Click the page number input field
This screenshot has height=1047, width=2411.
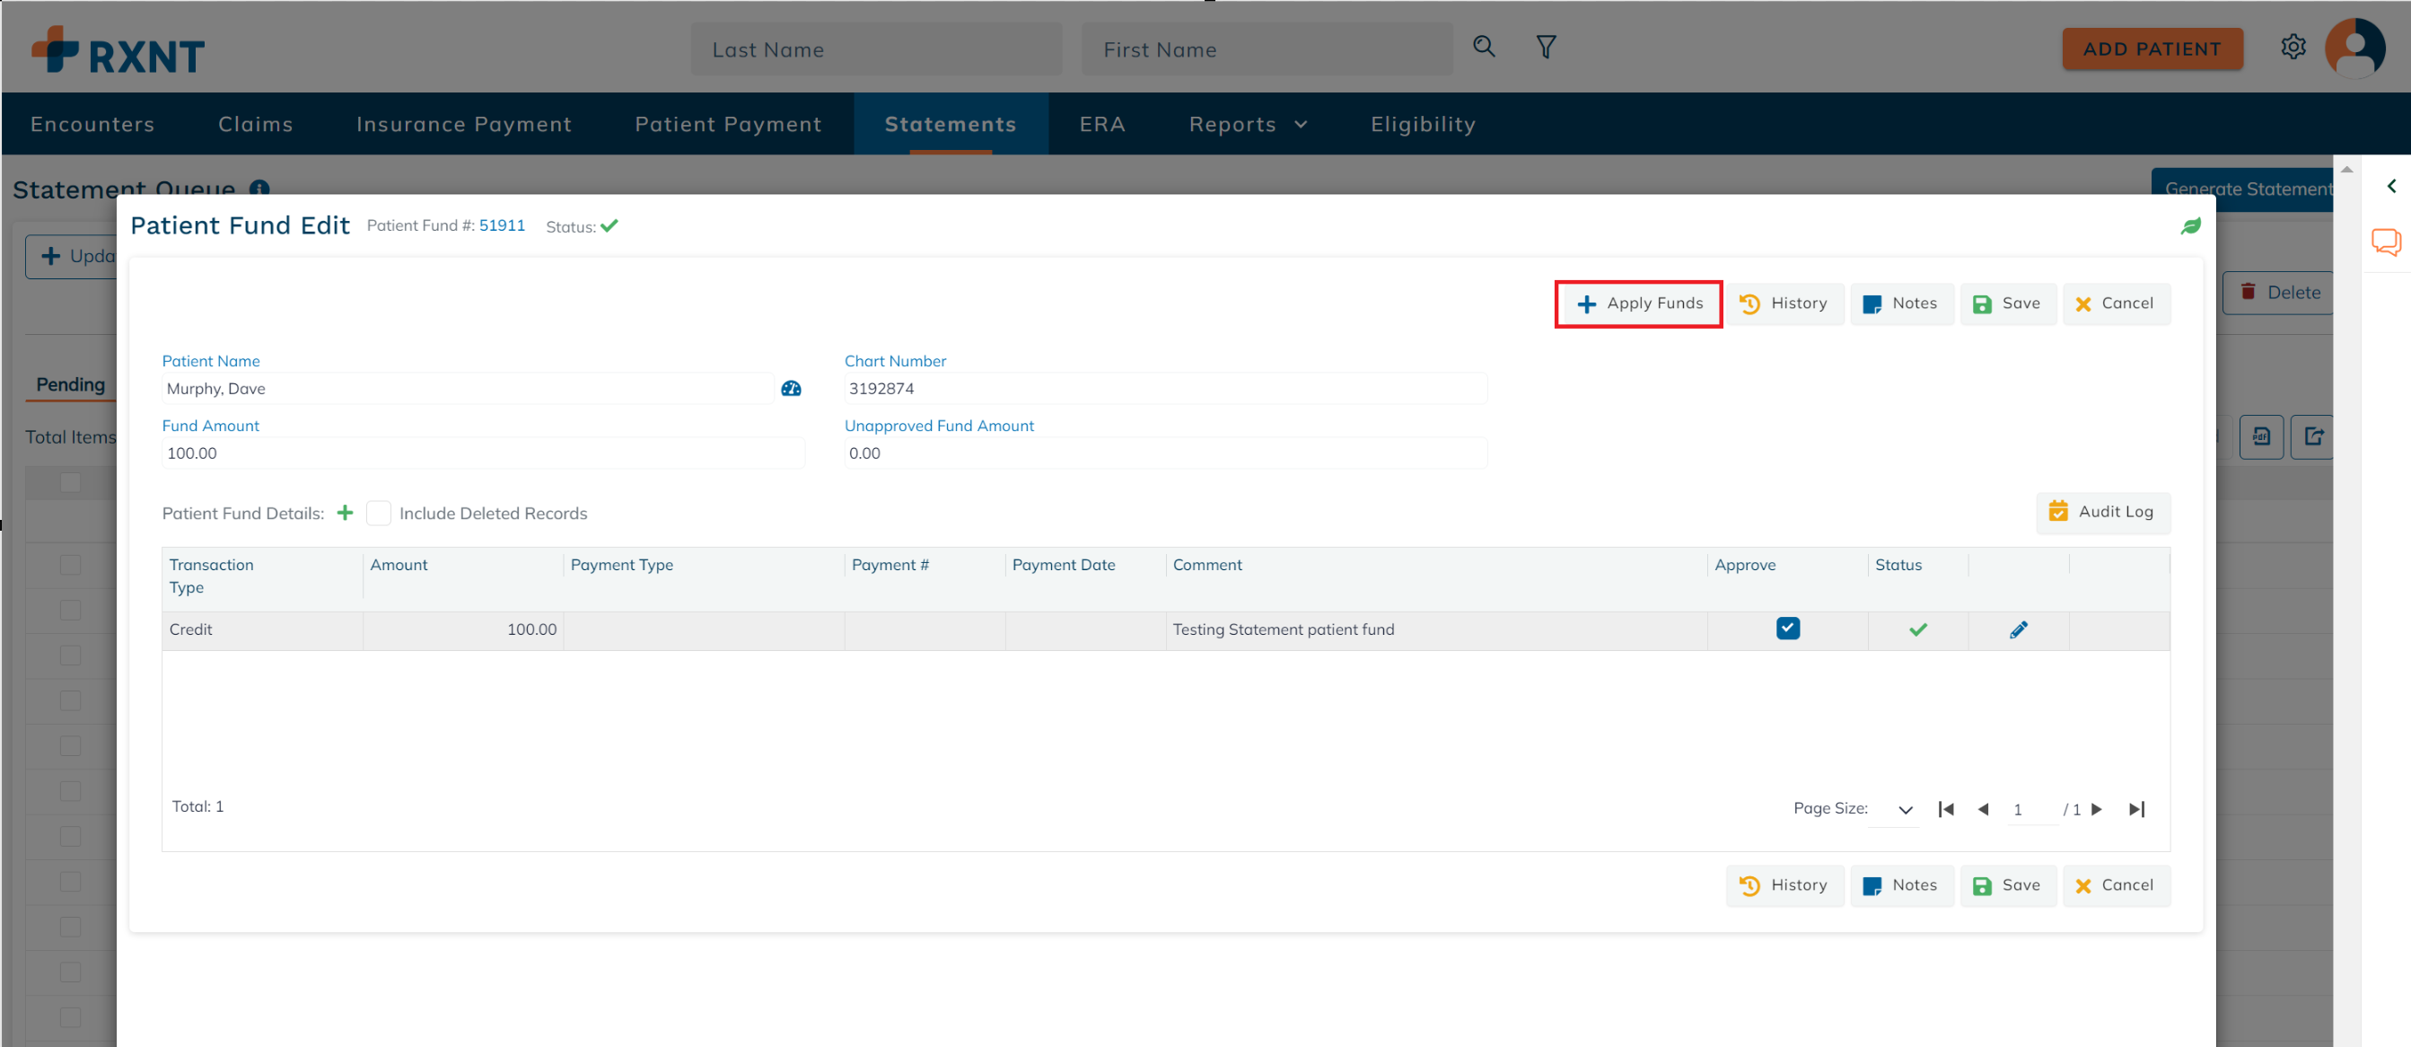2030,810
